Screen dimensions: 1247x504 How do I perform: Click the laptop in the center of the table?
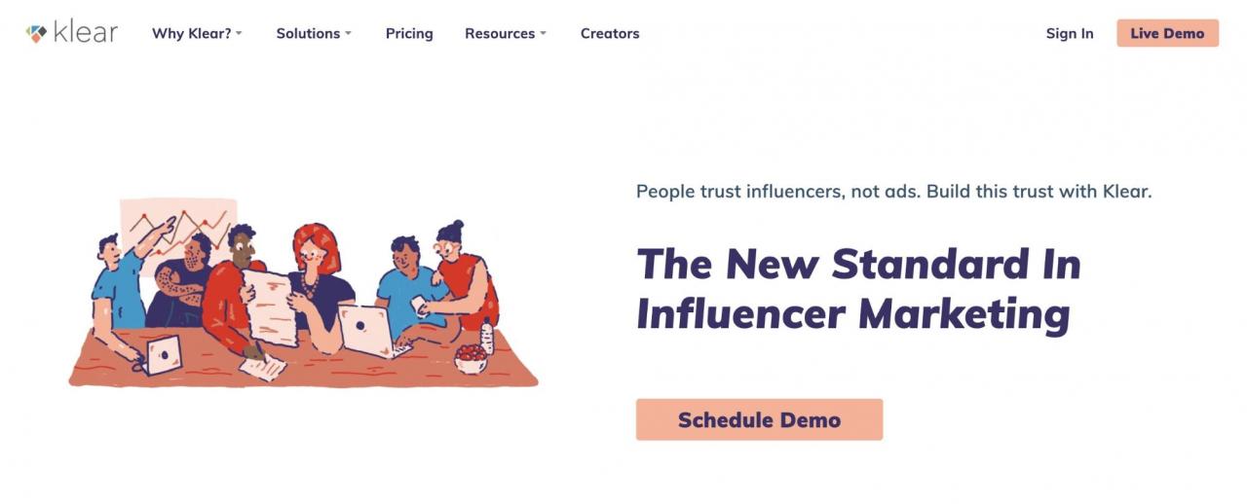click(366, 331)
